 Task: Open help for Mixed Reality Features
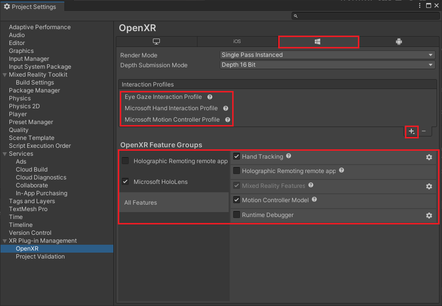(311, 185)
